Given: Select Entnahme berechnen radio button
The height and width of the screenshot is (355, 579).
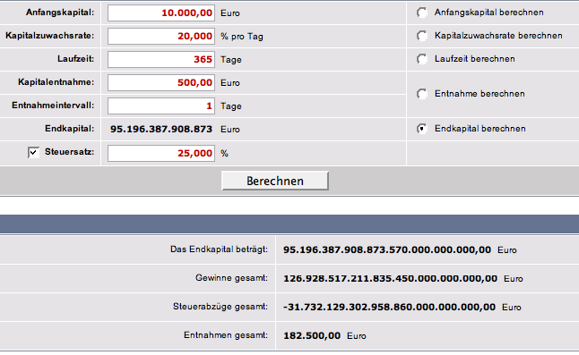Looking at the screenshot, I should pyautogui.click(x=422, y=94).
